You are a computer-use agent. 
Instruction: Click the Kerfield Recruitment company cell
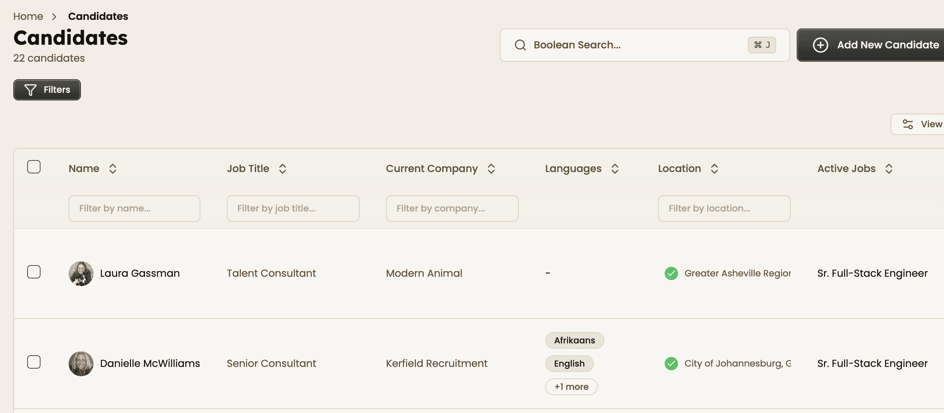(437, 363)
